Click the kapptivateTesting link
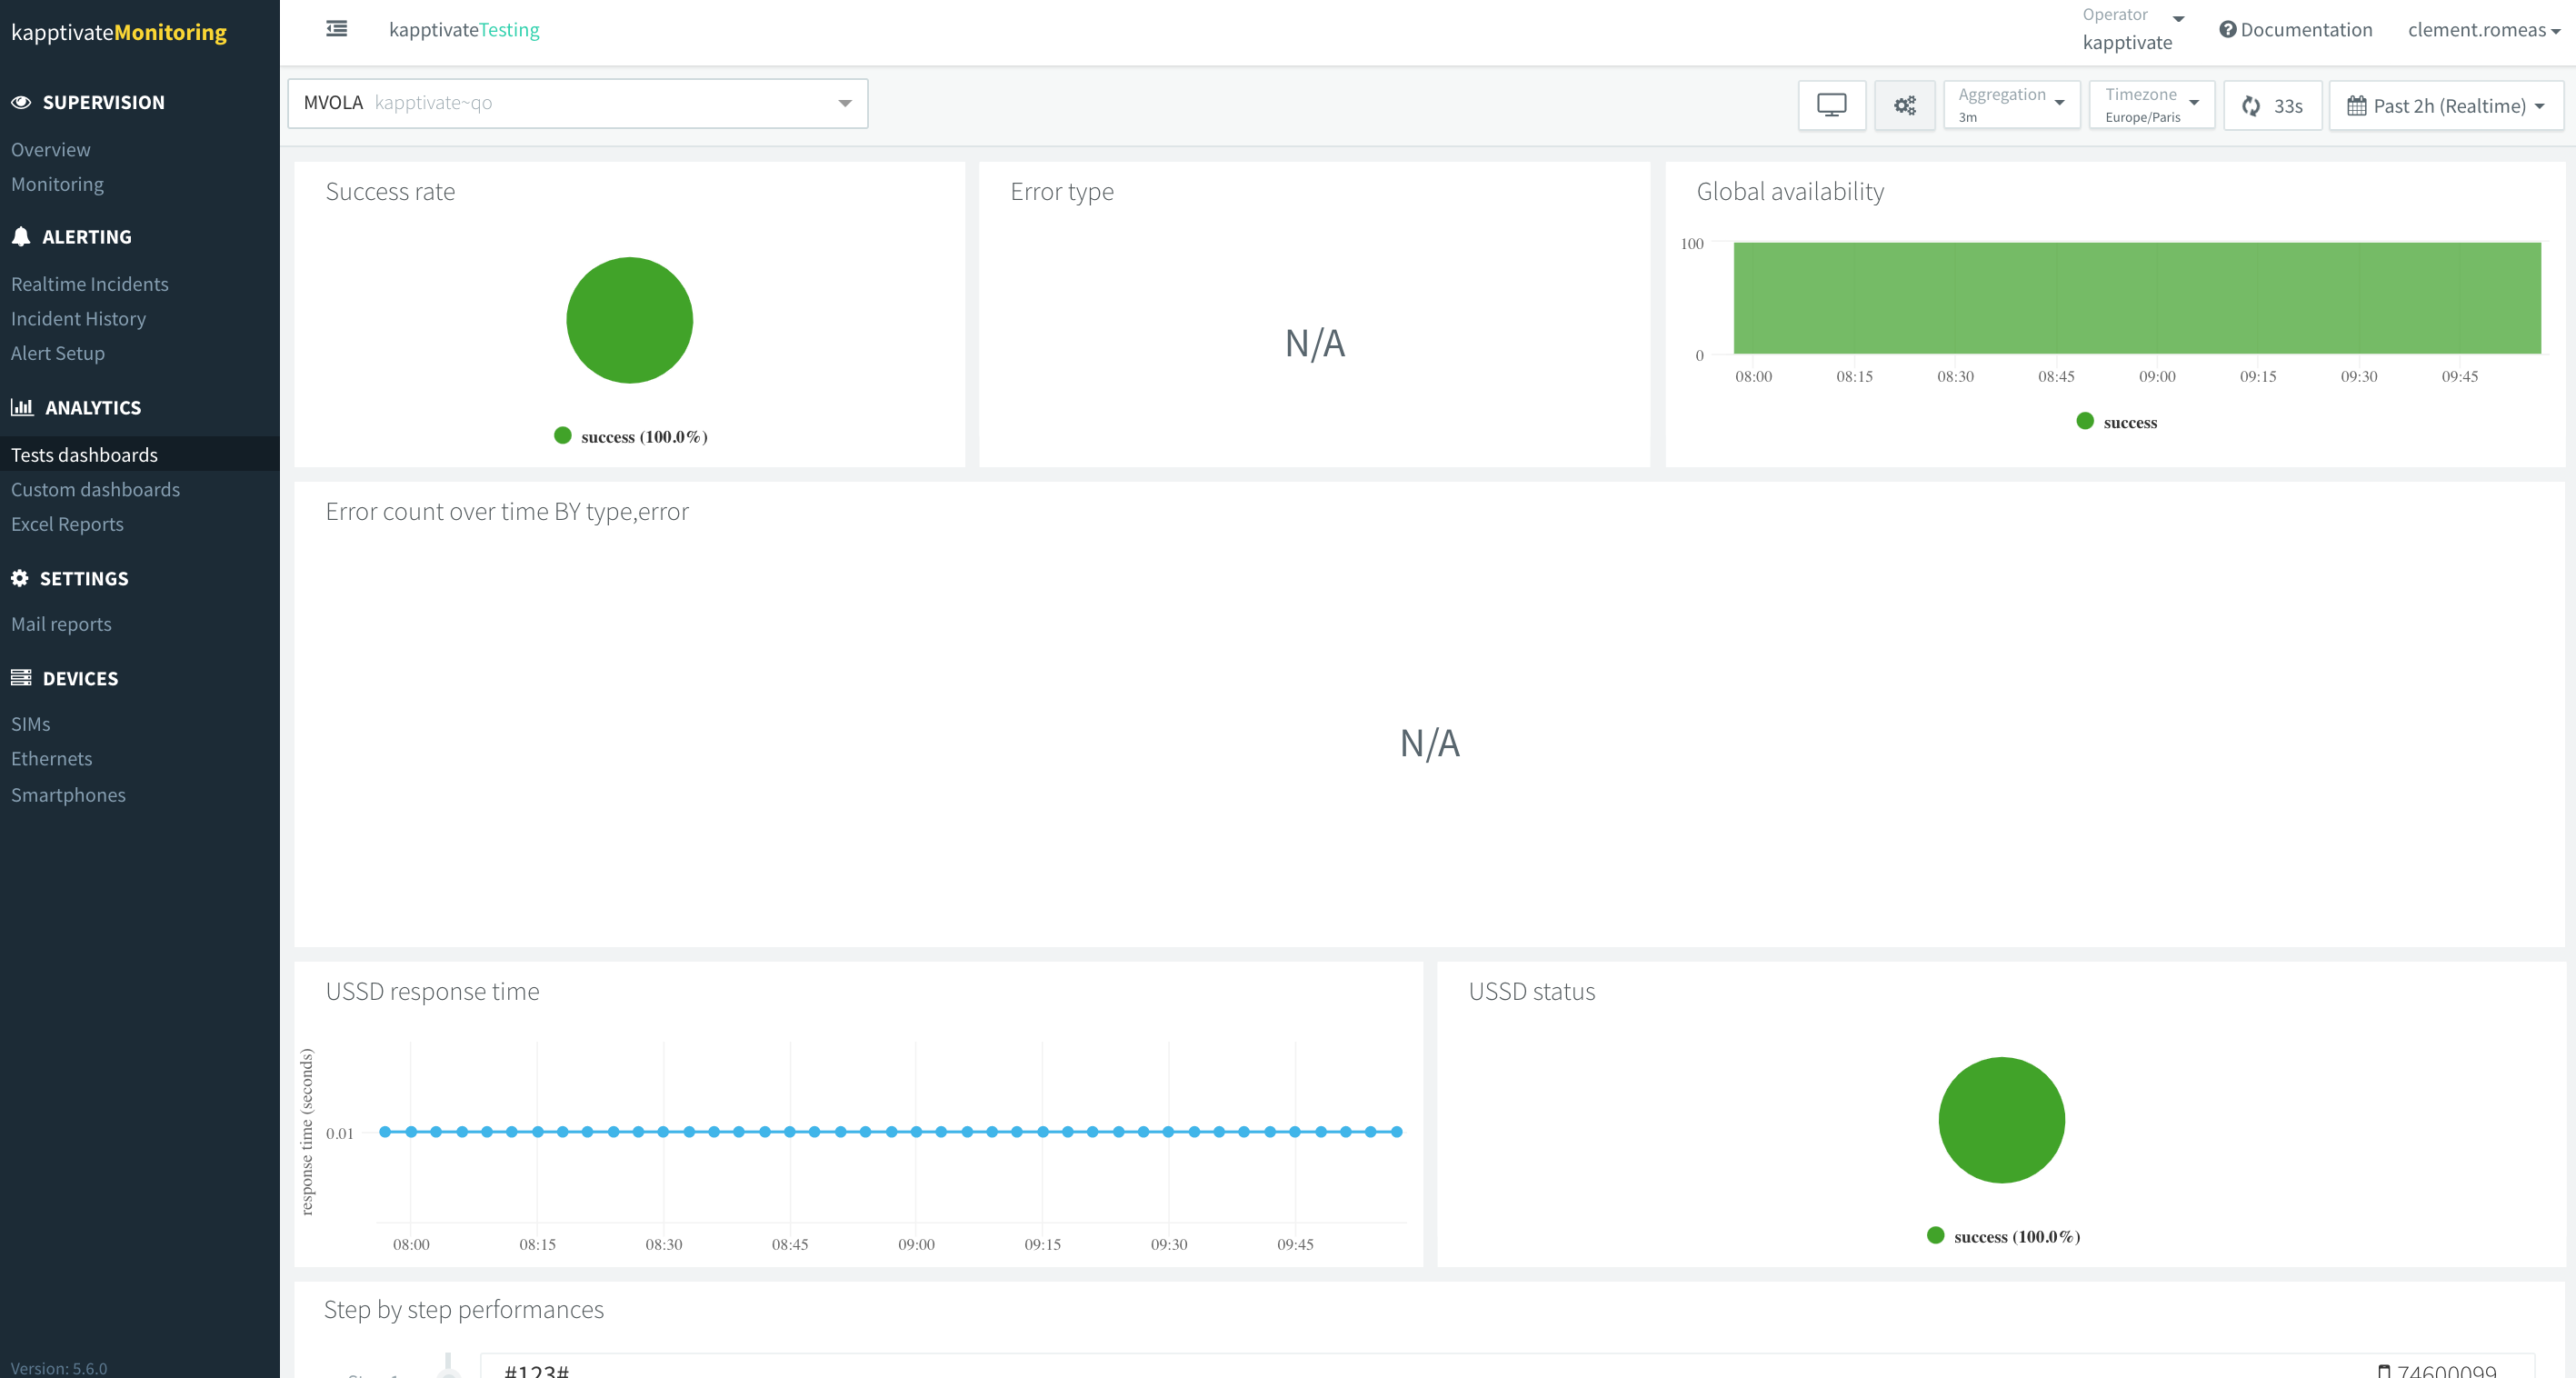 pos(464,30)
